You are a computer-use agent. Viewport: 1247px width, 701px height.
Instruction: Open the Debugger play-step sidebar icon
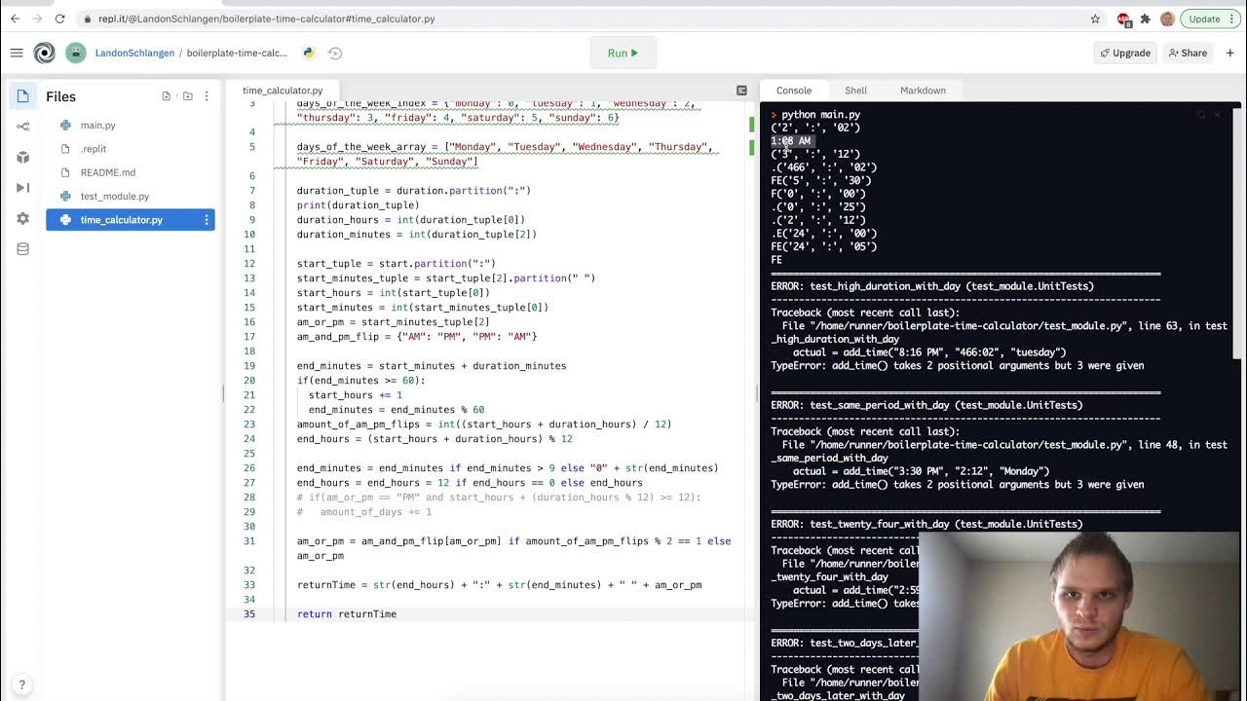[x=22, y=187]
